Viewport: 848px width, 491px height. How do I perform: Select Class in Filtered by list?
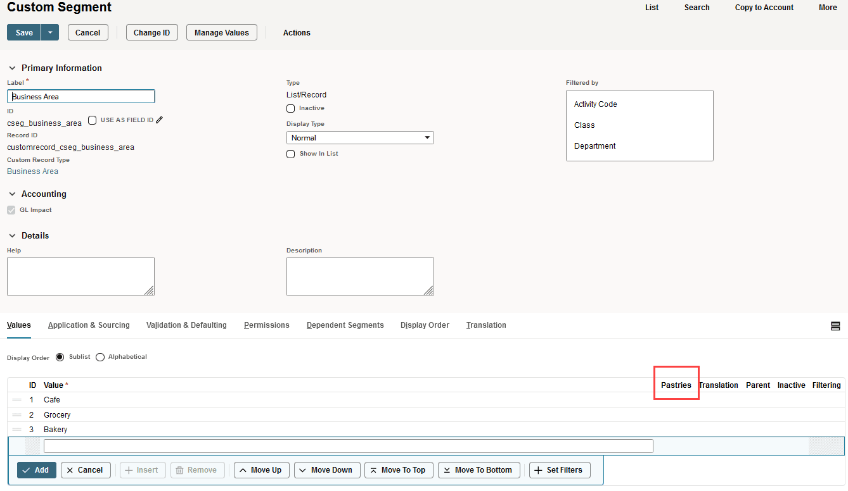click(584, 125)
